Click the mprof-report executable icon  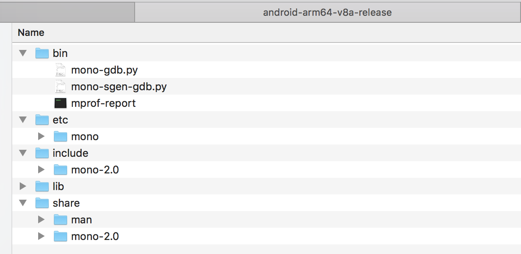[60, 103]
